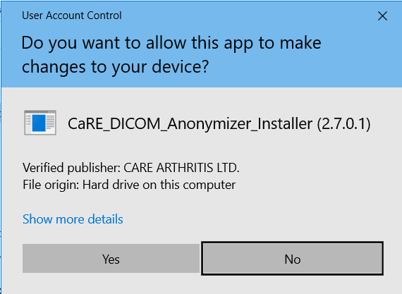Image resolution: width=402 pixels, height=294 pixels.
Task: Choose No to deny changes
Action: tap(293, 258)
